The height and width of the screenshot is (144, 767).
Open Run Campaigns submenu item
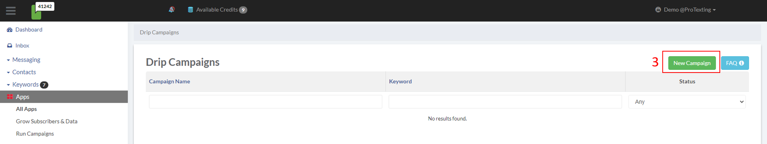coord(35,134)
